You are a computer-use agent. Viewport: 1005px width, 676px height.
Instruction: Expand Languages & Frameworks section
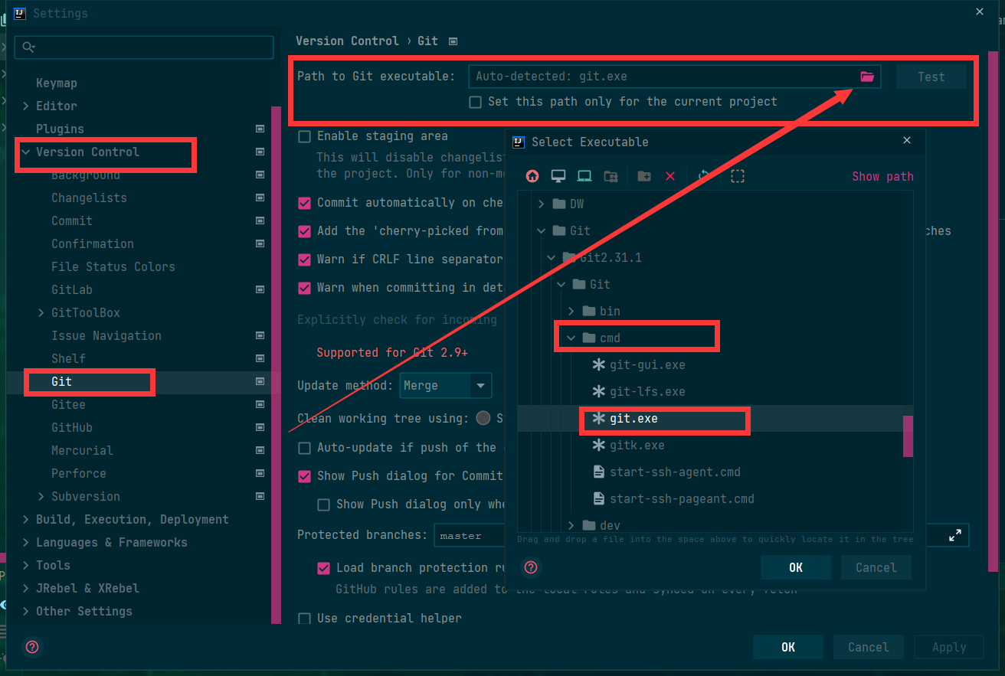[x=25, y=543]
